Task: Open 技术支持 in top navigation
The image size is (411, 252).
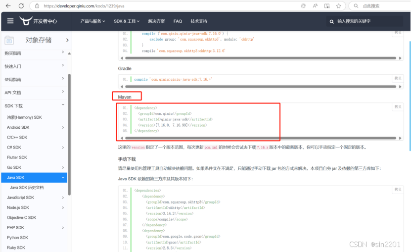Action: [199, 21]
